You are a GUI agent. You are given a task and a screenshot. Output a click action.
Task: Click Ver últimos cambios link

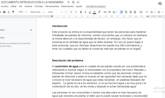tap(96, 6)
